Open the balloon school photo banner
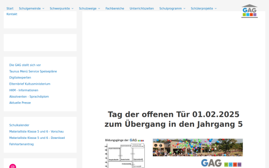Screen dimensions: 269x168 (x=198, y=147)
